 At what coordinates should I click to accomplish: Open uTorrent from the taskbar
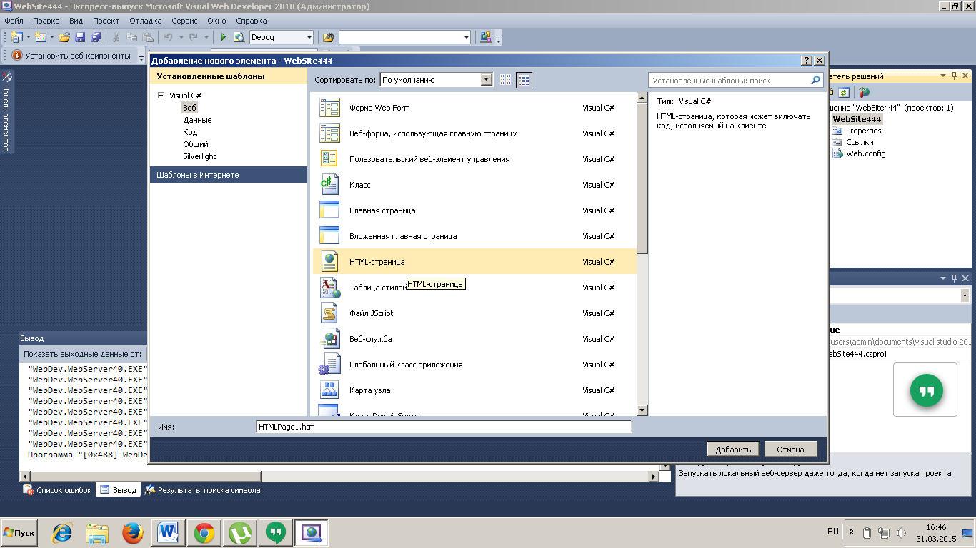point(240,532)
